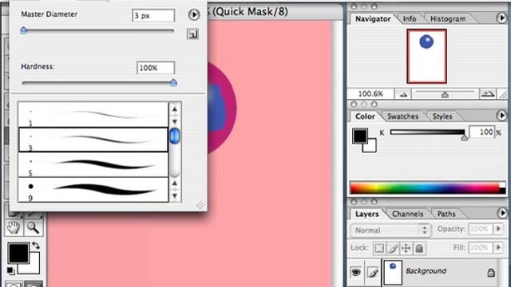Click the layer Opacity value field

(481, 229)
